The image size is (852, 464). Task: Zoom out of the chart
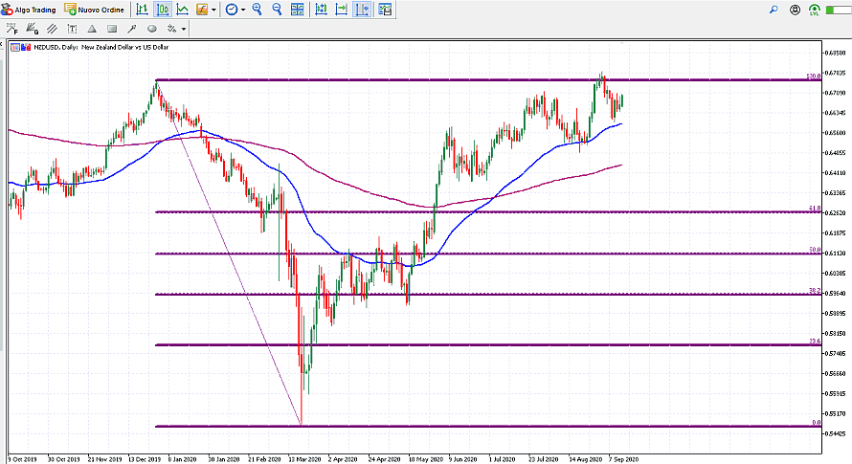(278, 10)
